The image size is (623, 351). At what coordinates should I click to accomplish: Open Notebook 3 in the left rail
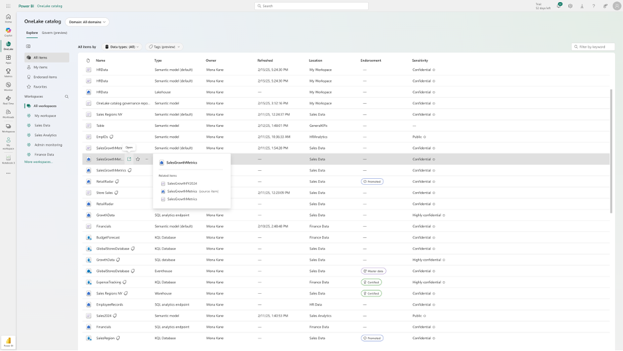pos(8,160)
